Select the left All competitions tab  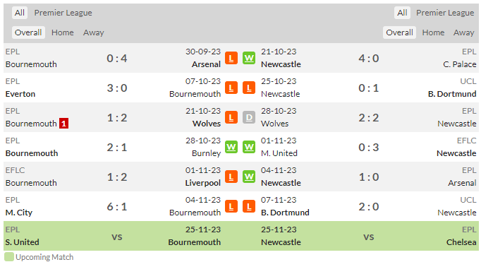[x=20, y=13]
